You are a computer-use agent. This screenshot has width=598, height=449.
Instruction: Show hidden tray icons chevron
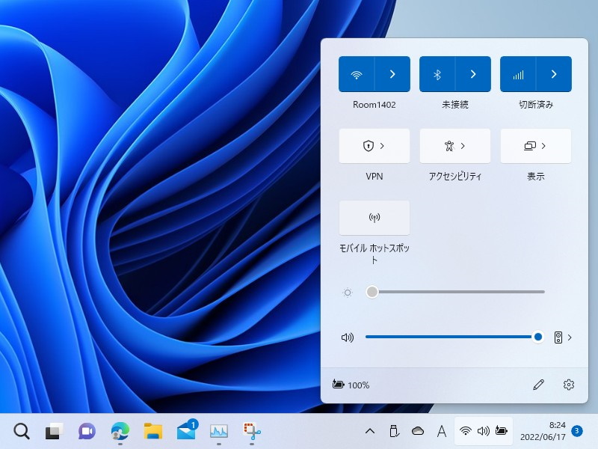point(369,431)
